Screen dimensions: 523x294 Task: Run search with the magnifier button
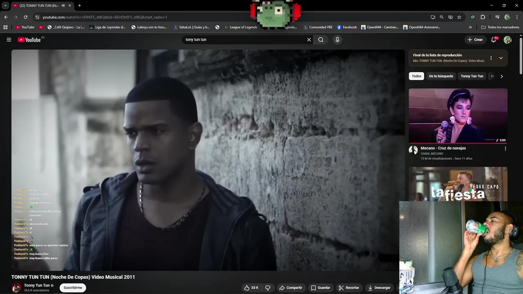coord(321,40)
